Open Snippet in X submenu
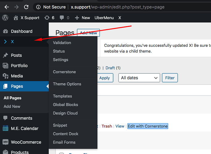Screen dimensions: 211x154 pos(60,125)
